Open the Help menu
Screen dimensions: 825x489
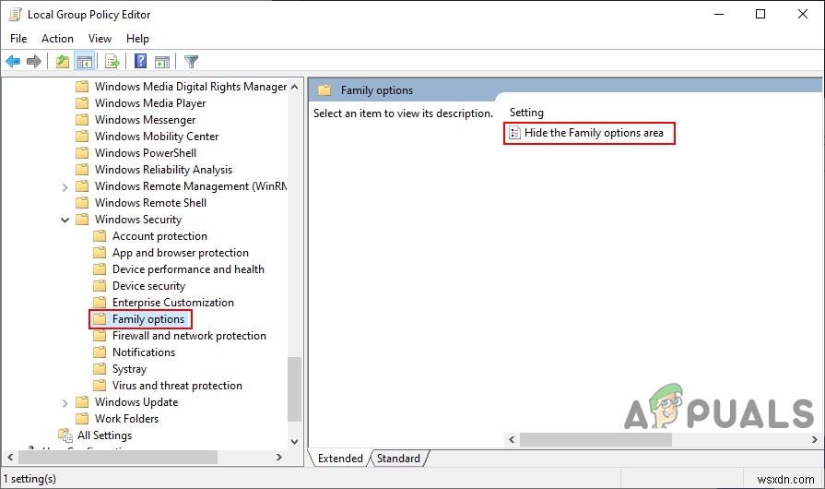[137, 39]
